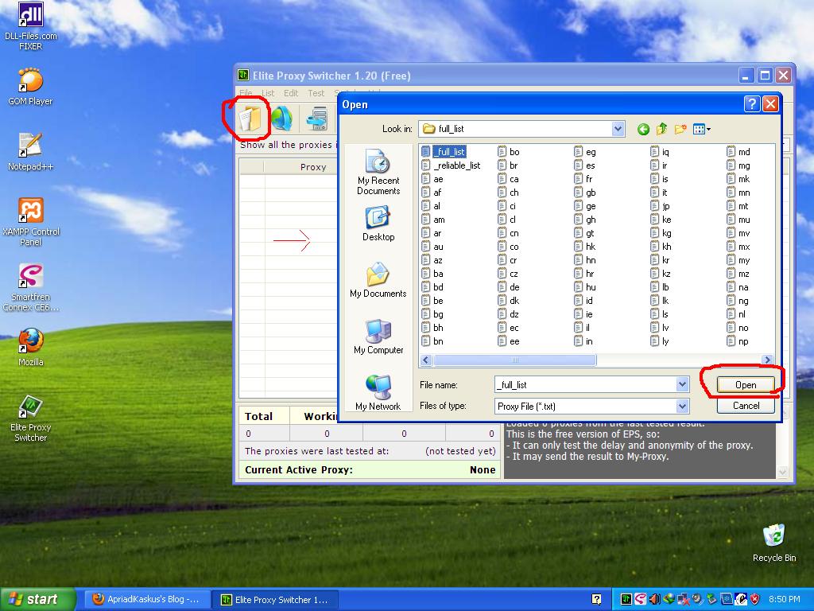Open the Test menu

coord(316,93)
